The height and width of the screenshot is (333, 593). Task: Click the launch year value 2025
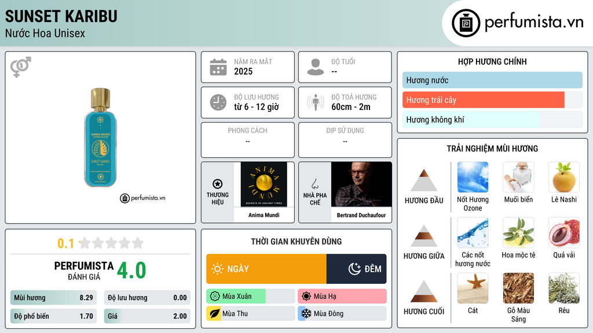coord(243,72)
